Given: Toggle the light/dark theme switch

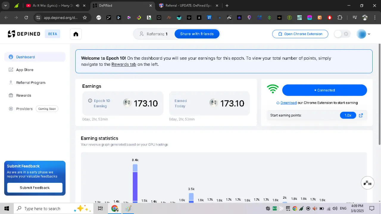Looking at the screenshot, I should (342, 34).
